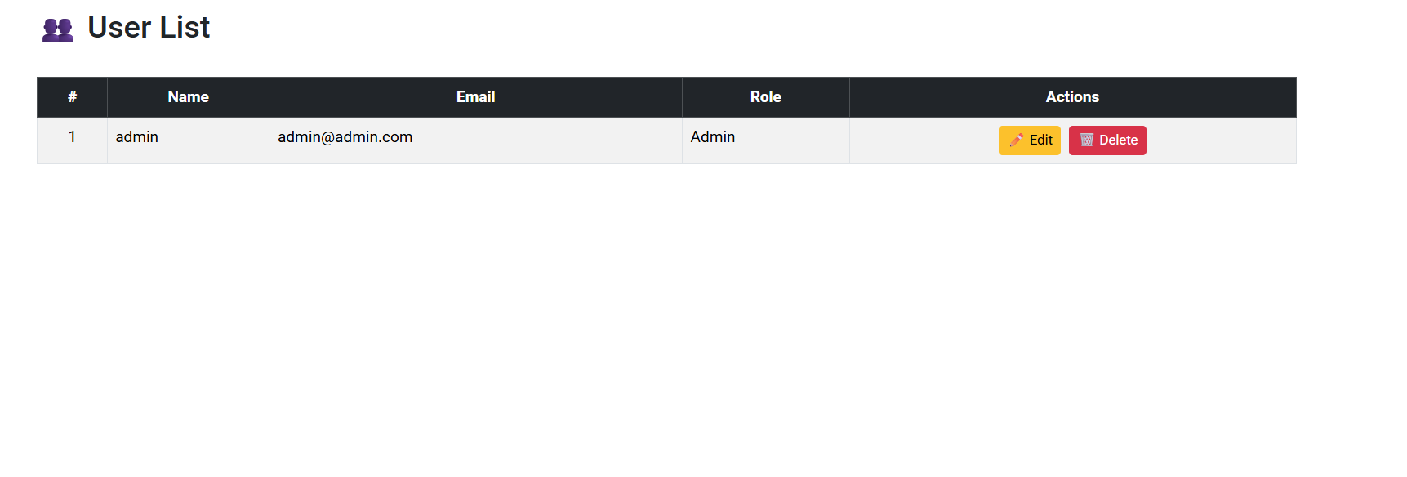Select the Name column header
The width and height of the screenshot is (1407, 477).
tap(188, 97)
